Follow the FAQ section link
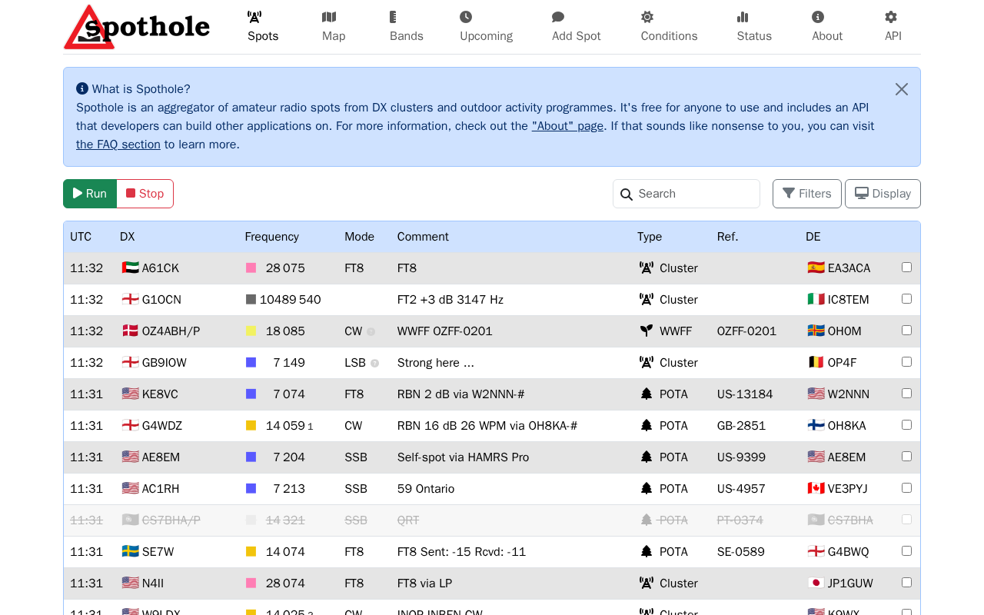 tap(118, 145)
